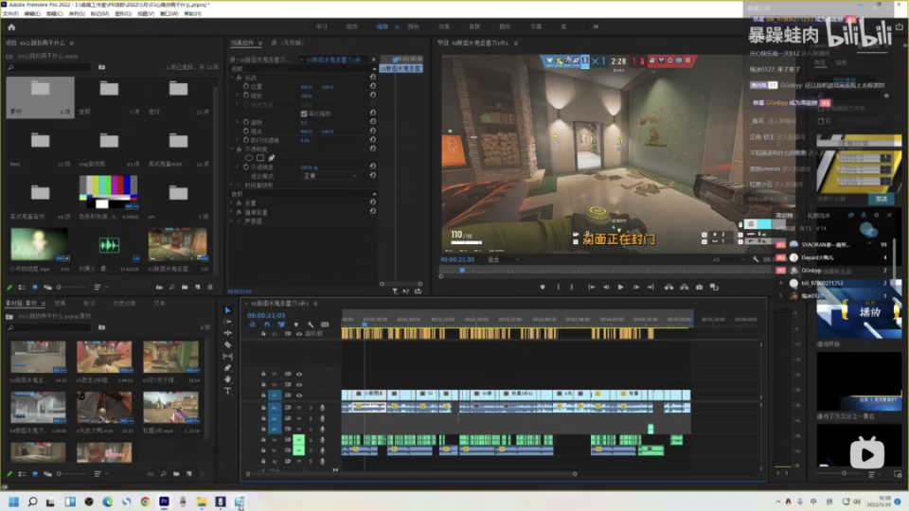
Task: Open the 混合模式 blend mode dropdown
Action: (330, 176)
